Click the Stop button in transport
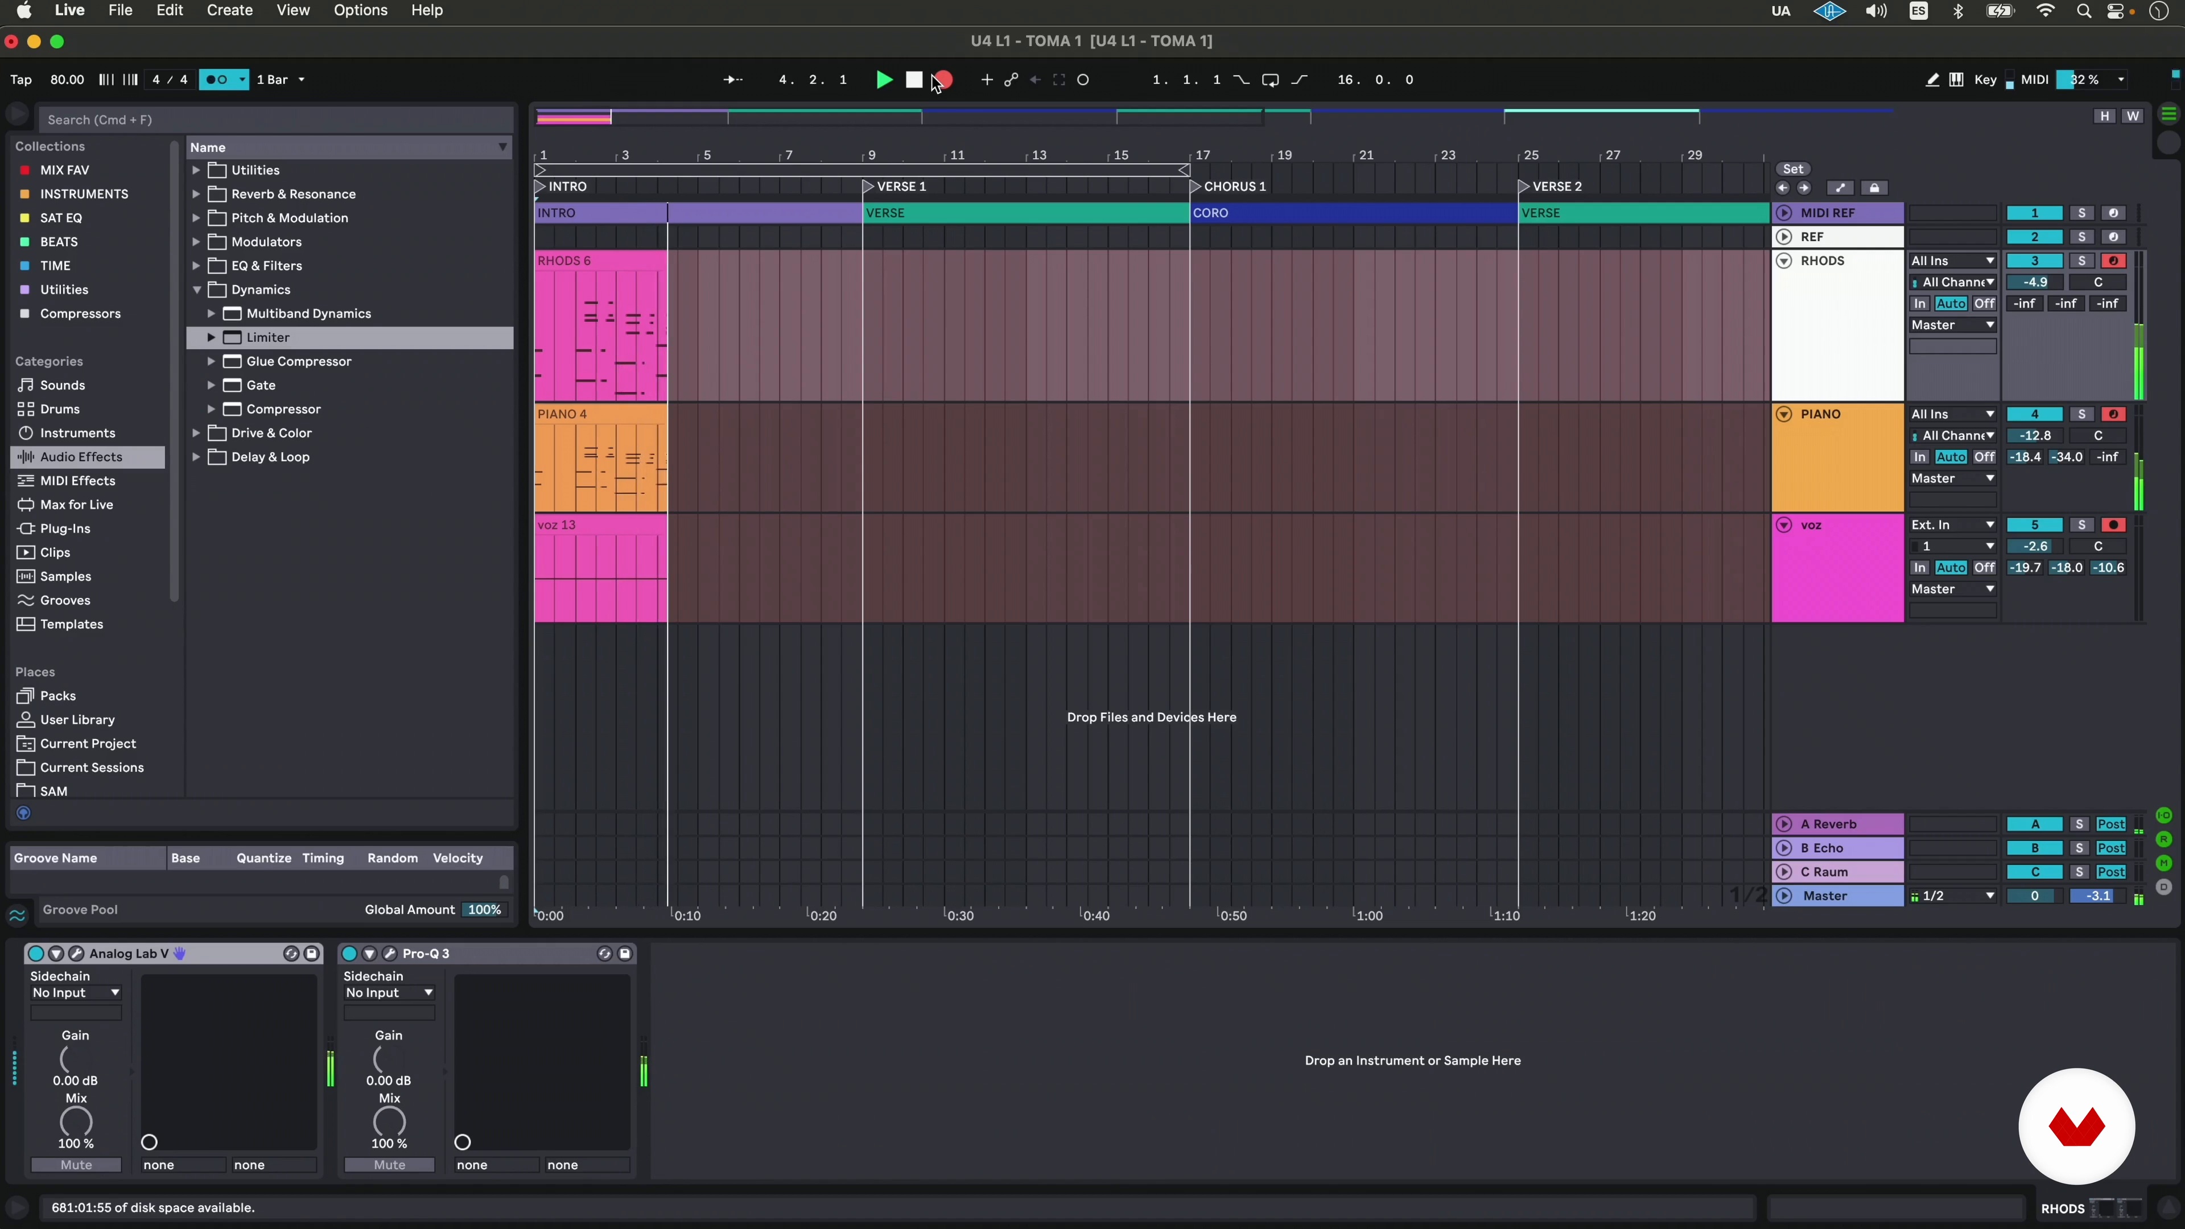The width and height of the screenshot is (2185, 1229). point(913,80)
